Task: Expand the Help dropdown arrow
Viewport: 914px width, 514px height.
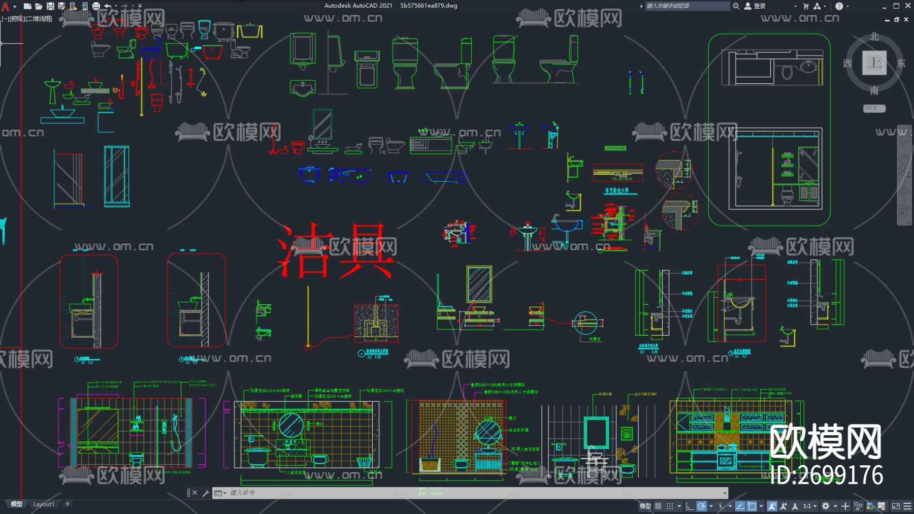Action: pos(847,6)
